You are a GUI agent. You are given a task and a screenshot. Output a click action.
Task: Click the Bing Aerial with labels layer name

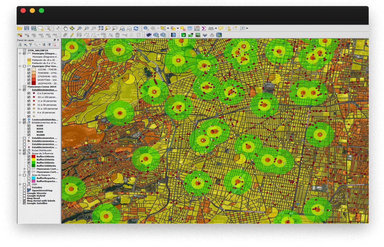41,201
